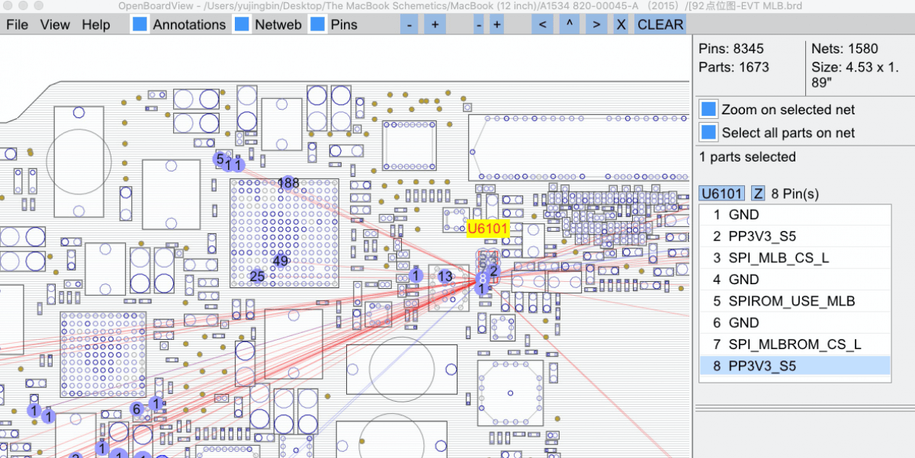915x458 pixels.
Task: Click the ^ flip button
Action: (x=569, y=24)
